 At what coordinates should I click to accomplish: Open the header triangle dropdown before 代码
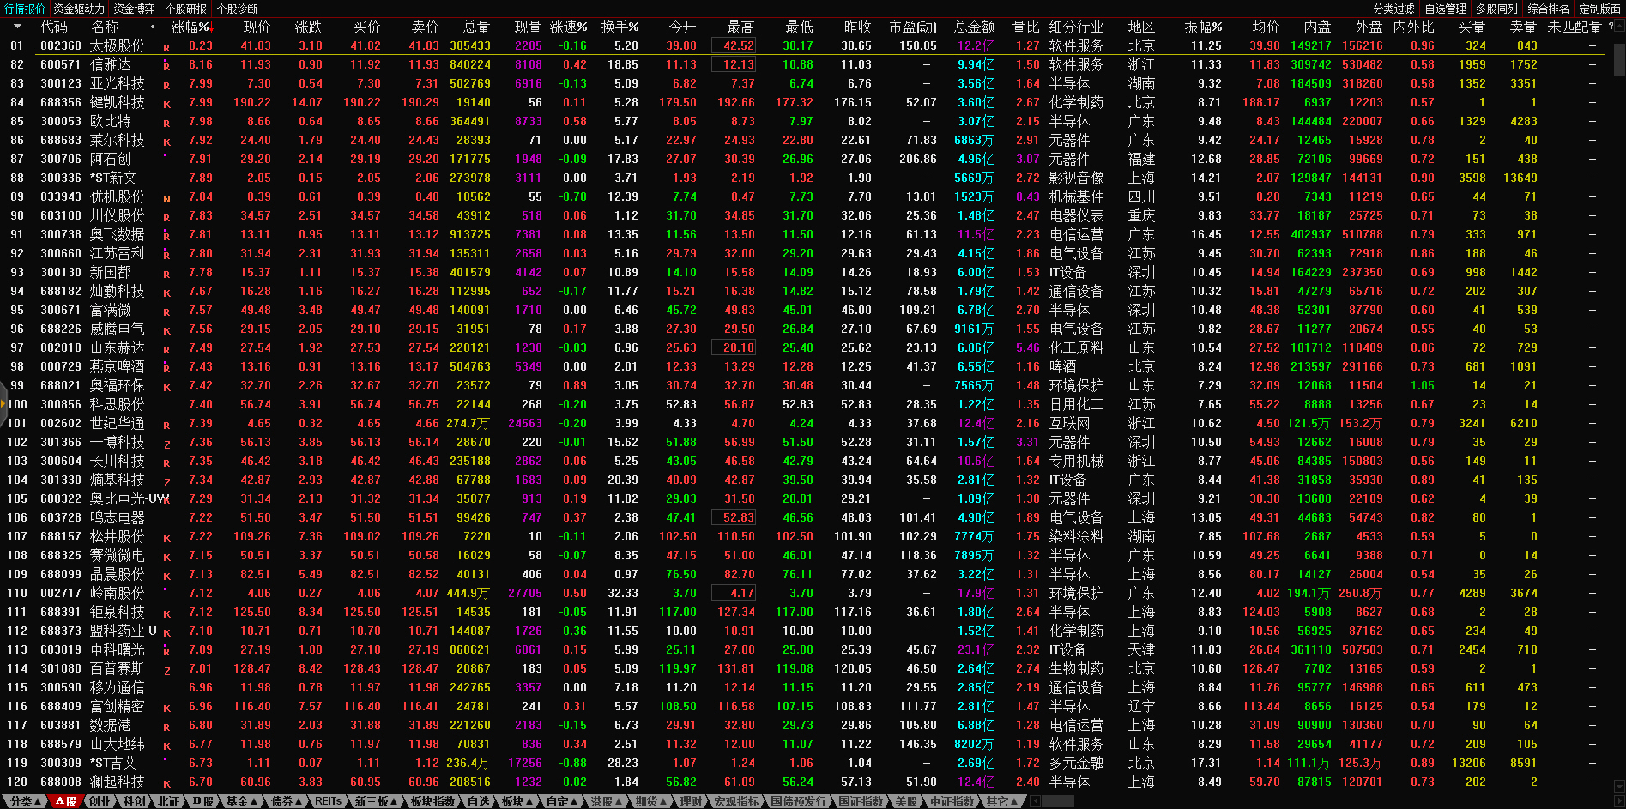pos(17,27)
